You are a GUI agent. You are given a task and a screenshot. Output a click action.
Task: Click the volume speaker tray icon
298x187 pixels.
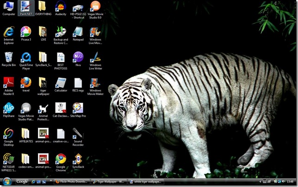(284, 182)
